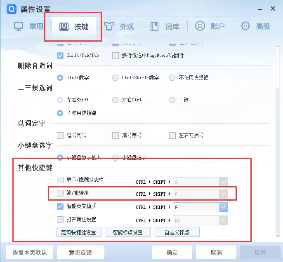
Task: Select the Ctrl+Shift+数字 radio option
Action: click(x=116, y=78)
